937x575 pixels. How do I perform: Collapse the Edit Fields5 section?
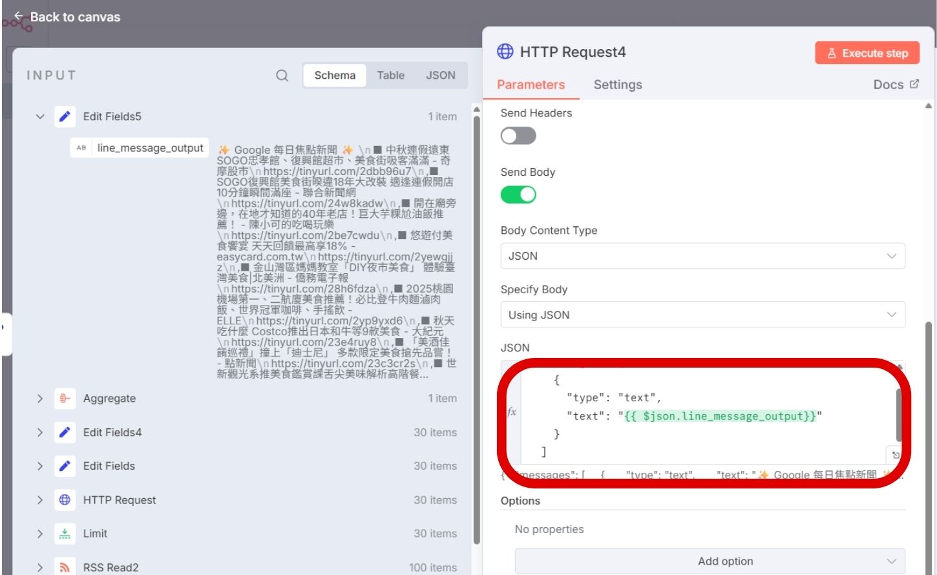tap(40, 116)
